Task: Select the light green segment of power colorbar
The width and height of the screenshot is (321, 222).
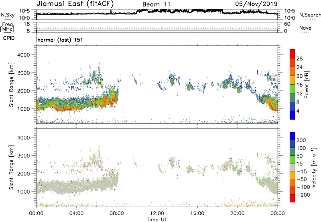Action: point(293,89)
